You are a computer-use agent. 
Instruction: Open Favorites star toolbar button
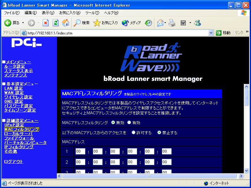pos(105,23)
